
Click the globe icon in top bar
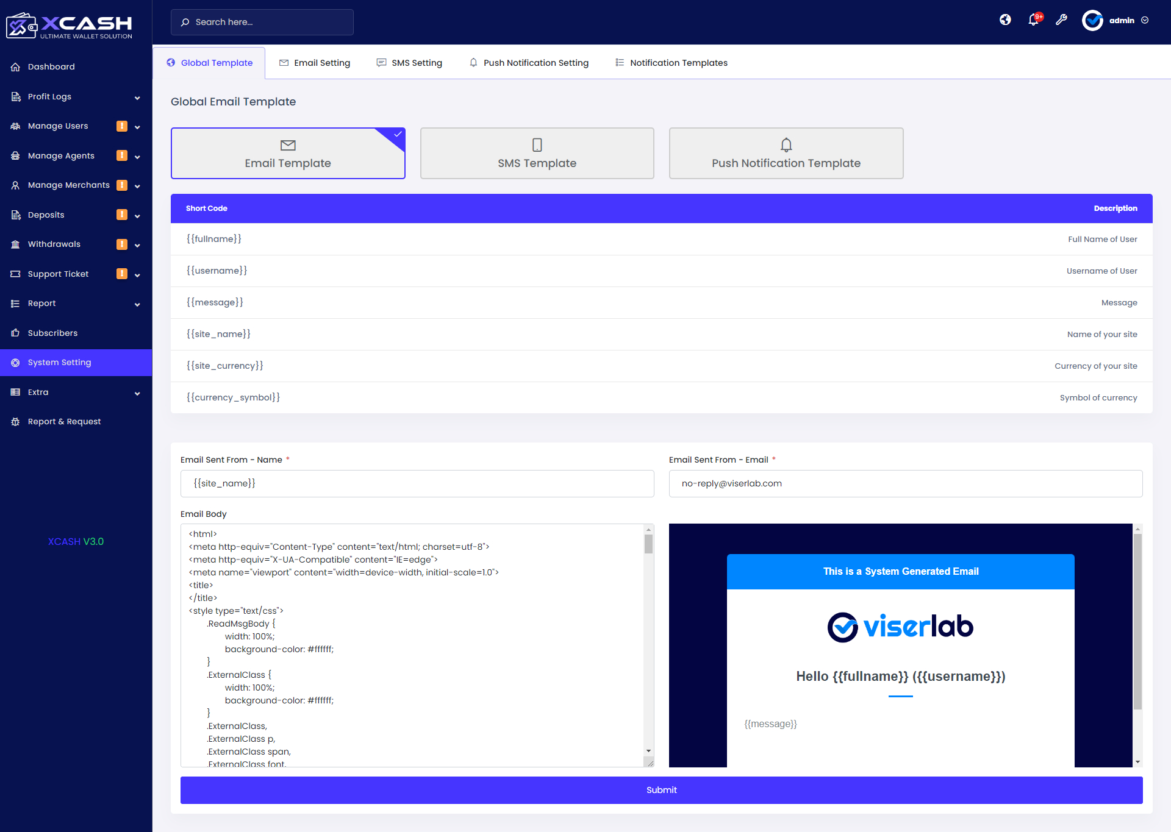coord(1005,20)
